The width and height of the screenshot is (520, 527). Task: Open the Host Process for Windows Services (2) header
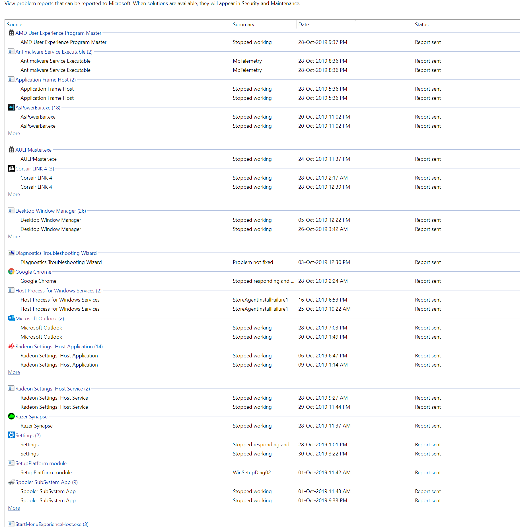coord(58,291)
